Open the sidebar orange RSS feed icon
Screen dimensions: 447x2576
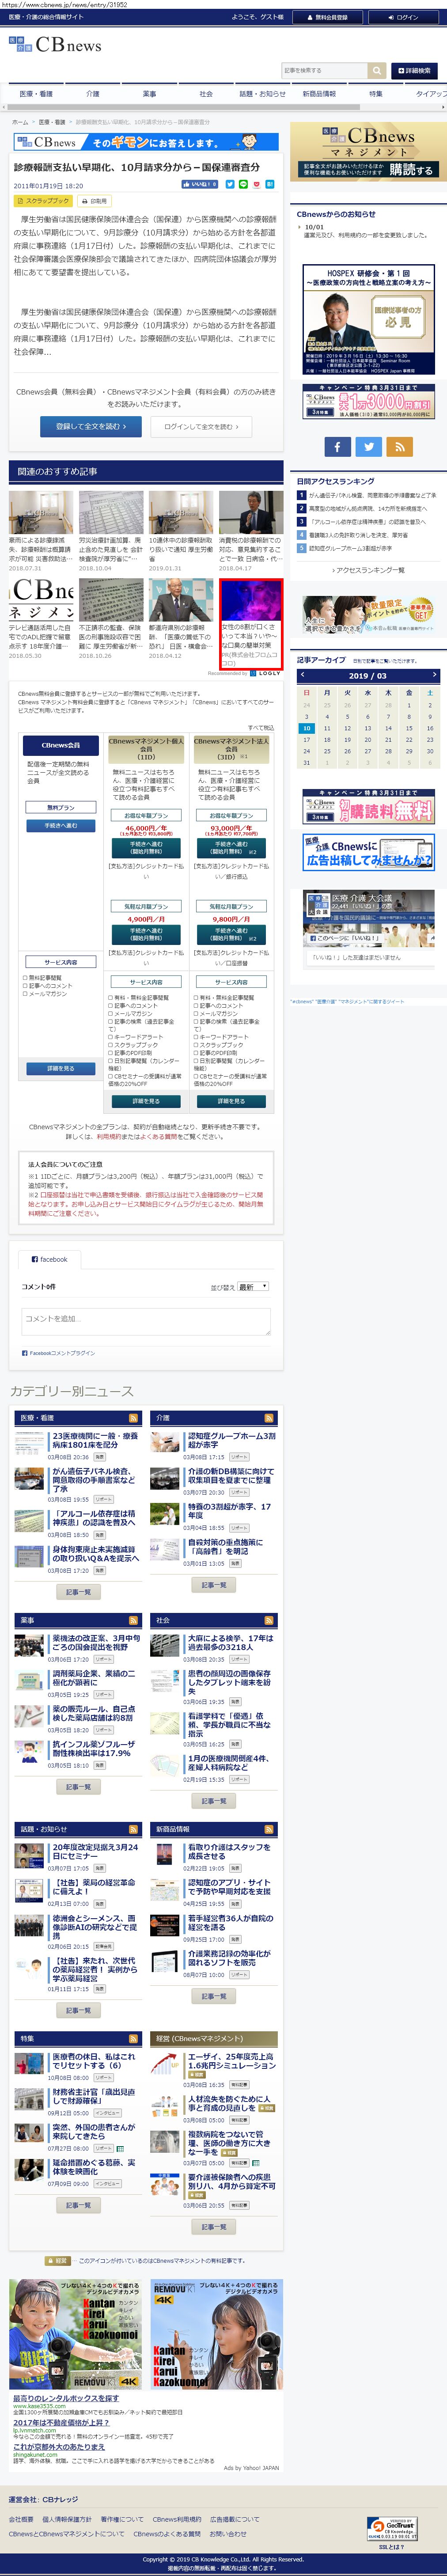coord(400,446)
